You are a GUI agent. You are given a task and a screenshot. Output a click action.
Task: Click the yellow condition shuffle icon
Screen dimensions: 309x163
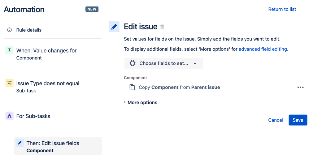pyautogui.click(x=10, y=83)
